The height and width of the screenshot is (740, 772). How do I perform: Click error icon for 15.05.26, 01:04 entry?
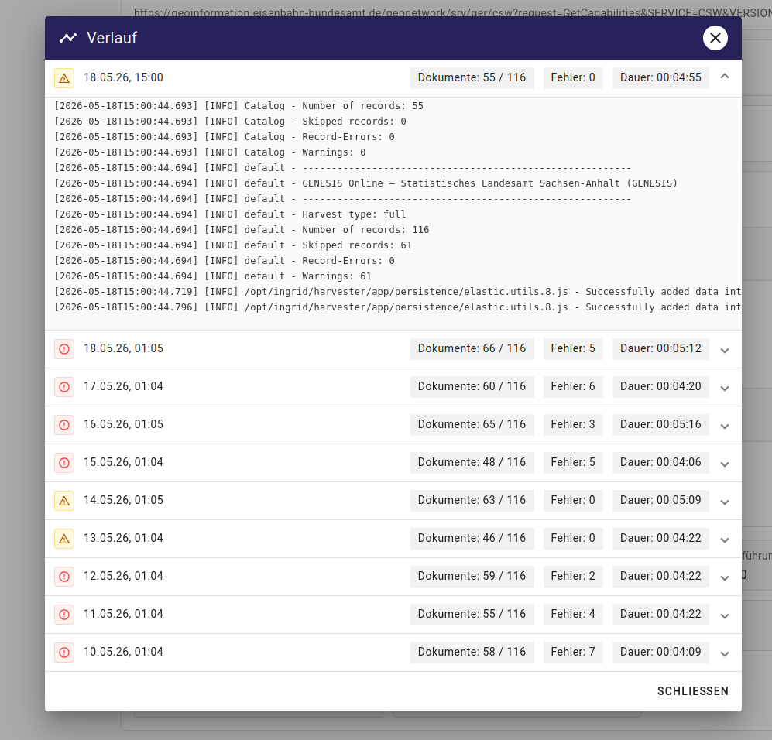[x=64, y=463]
